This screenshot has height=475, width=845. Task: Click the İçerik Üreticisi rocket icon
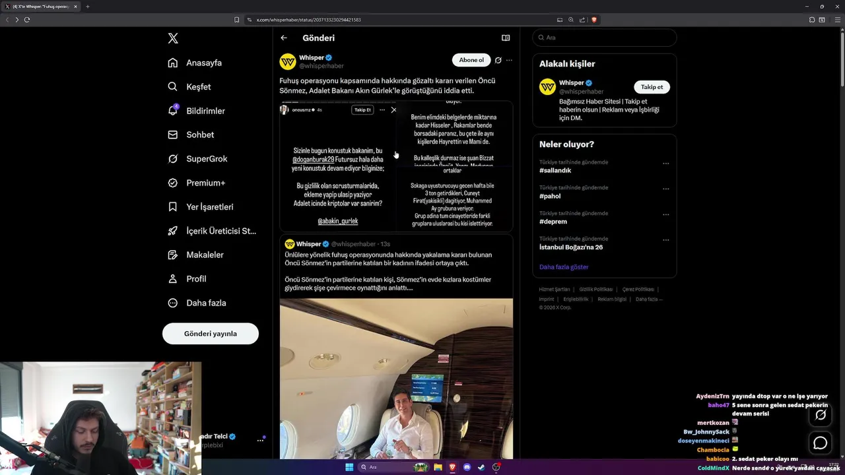coord(173,231)
